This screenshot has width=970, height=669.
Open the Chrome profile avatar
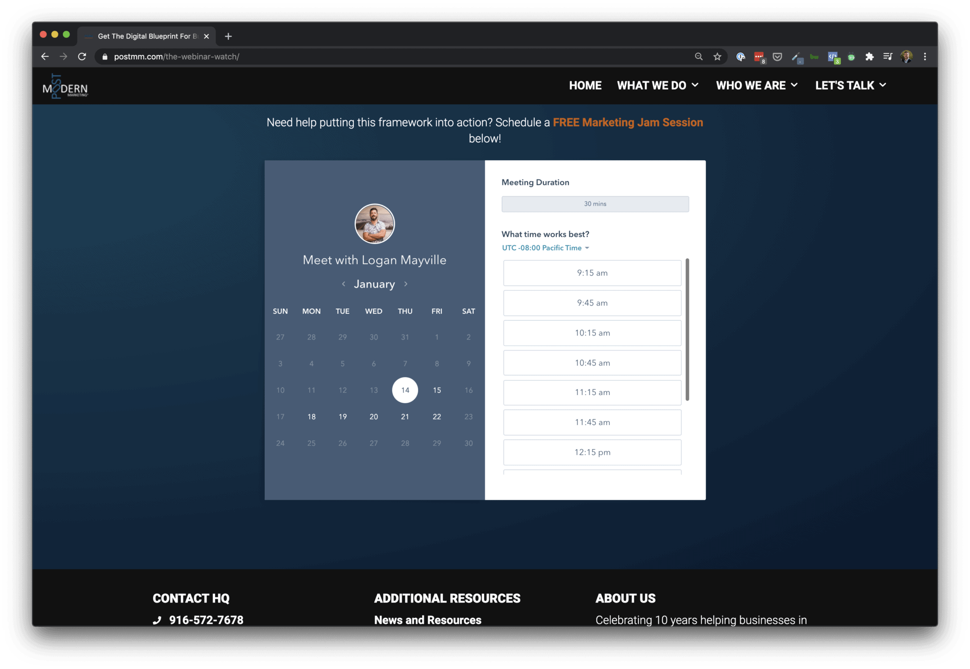pyautogui.click(x=907, y=56)
